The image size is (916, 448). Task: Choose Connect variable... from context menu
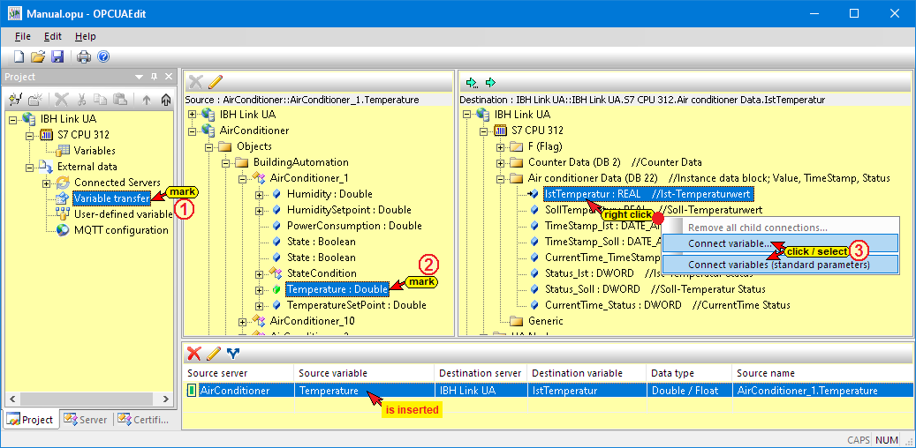point(780,243)
